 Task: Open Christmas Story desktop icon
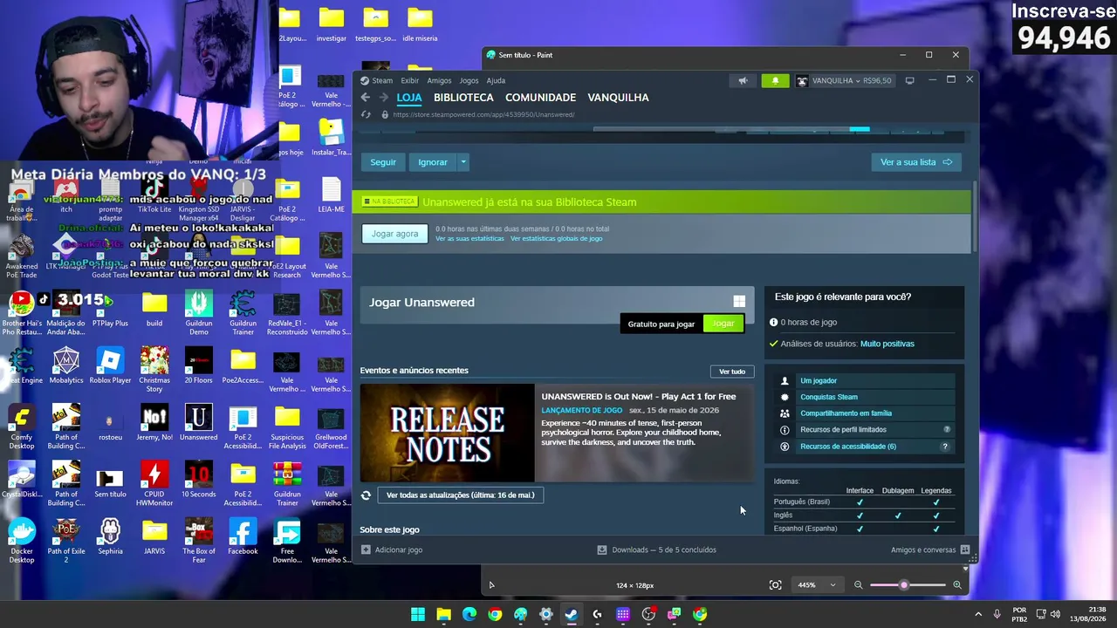tap(154, 371)
